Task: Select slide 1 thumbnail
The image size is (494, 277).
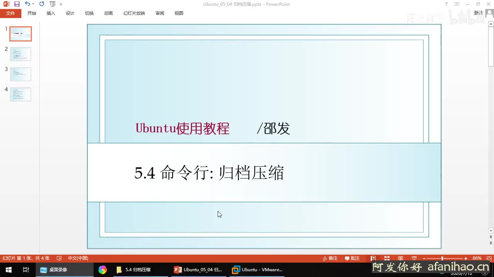Action: (x=20, y=34)
